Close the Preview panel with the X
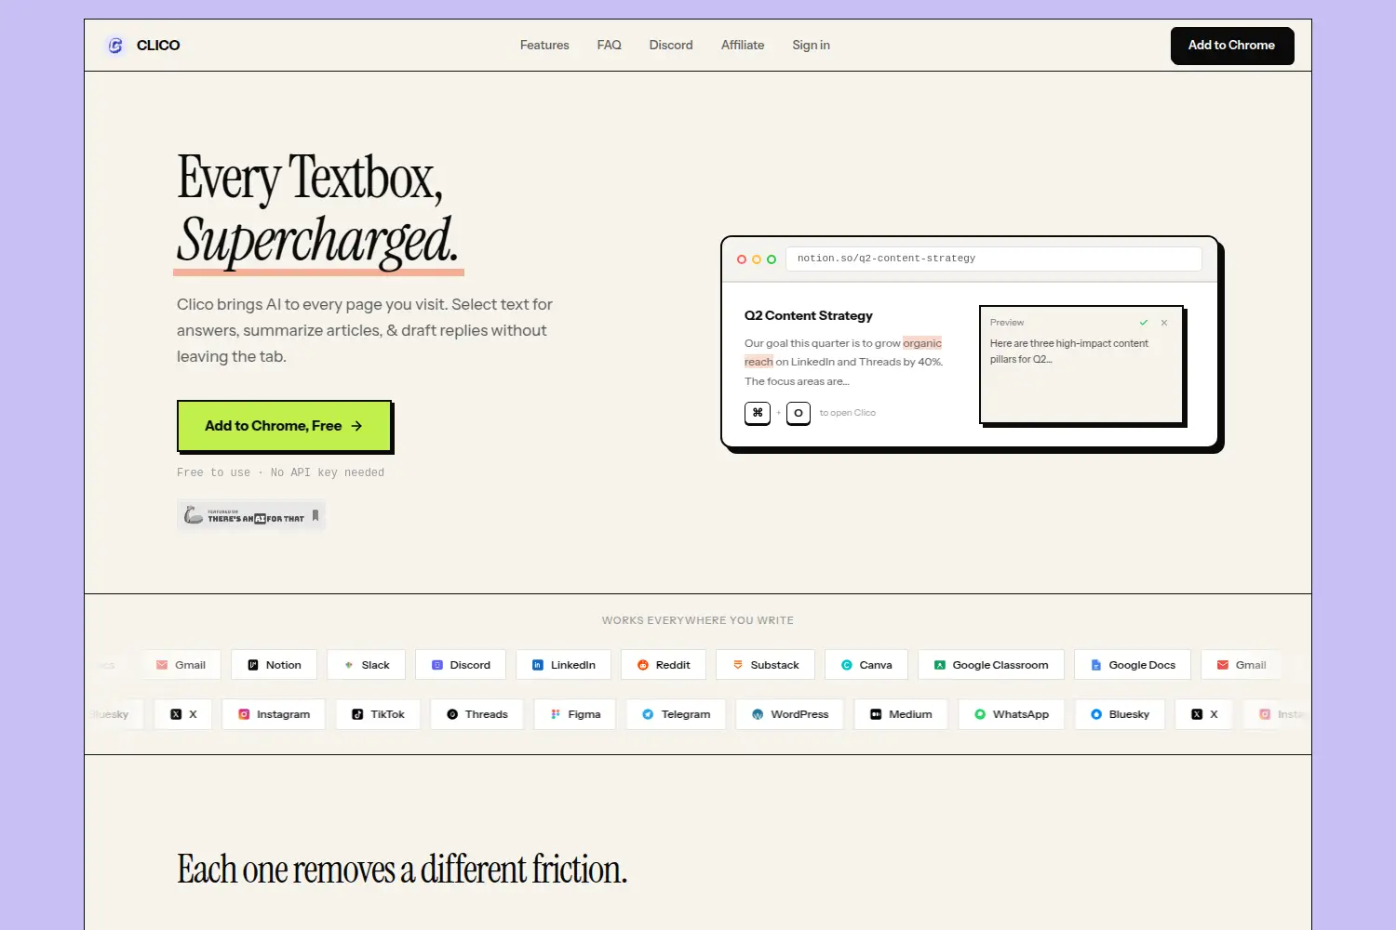This screenshot has width=1396, height=930. pyautogui.click(x=1164, y=323)
